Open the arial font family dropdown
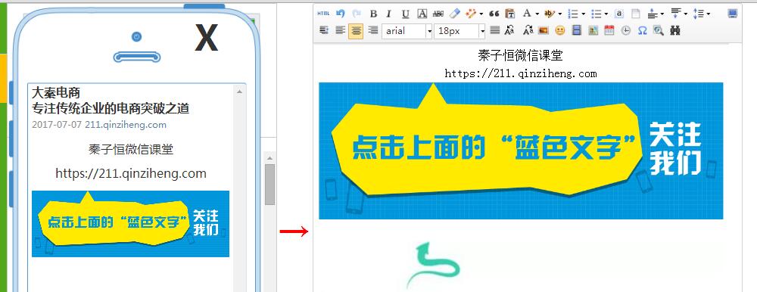 (x=429, y=31)
